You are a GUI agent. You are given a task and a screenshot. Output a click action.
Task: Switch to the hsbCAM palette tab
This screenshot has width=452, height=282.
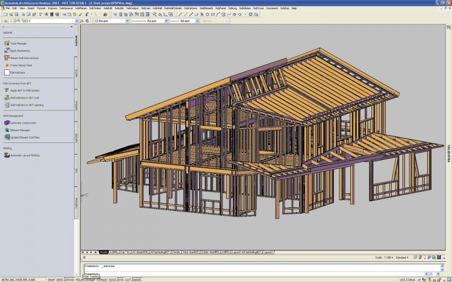76,138
